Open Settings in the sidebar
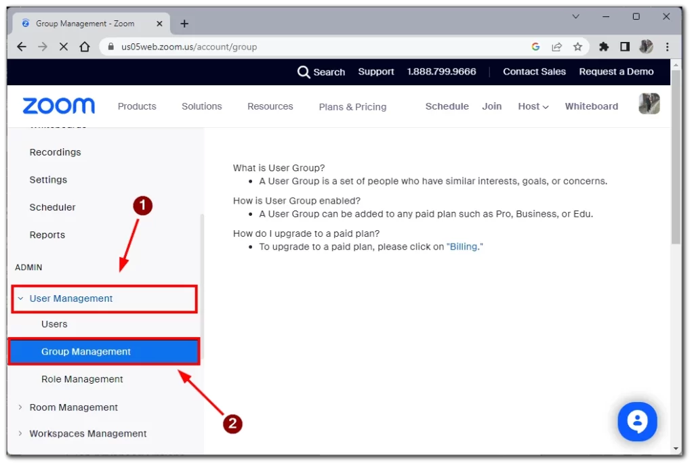The image size is (694, 467). [x=48, y=180]
